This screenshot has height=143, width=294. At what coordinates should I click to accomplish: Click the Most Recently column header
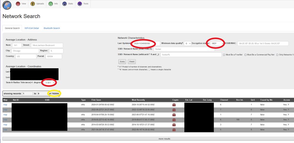[138, 100]
